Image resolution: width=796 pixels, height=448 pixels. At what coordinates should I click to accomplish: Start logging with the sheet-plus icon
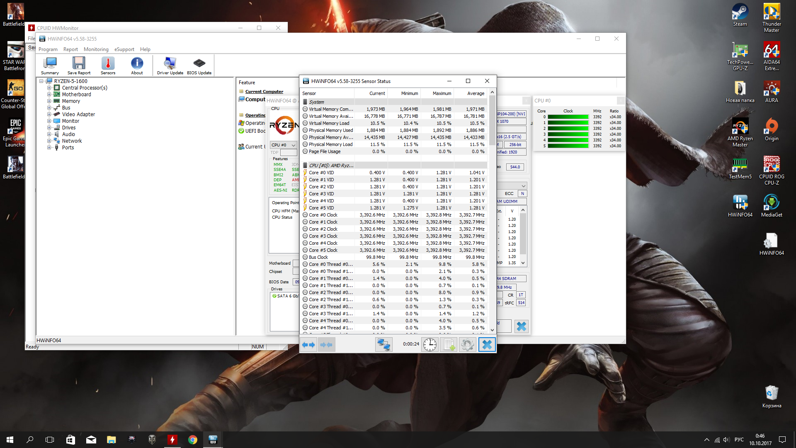coord(449,345)
